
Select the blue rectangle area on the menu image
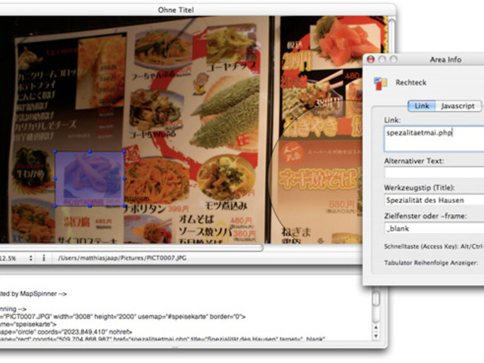(89, 179)
